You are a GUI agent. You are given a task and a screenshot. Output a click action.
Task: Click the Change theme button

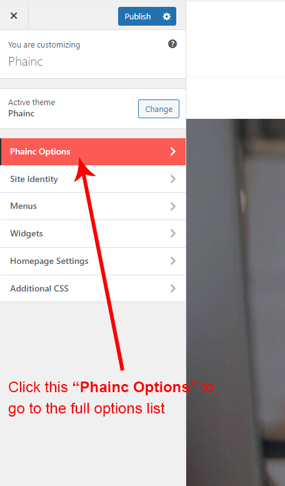click(x=159, y=109)
